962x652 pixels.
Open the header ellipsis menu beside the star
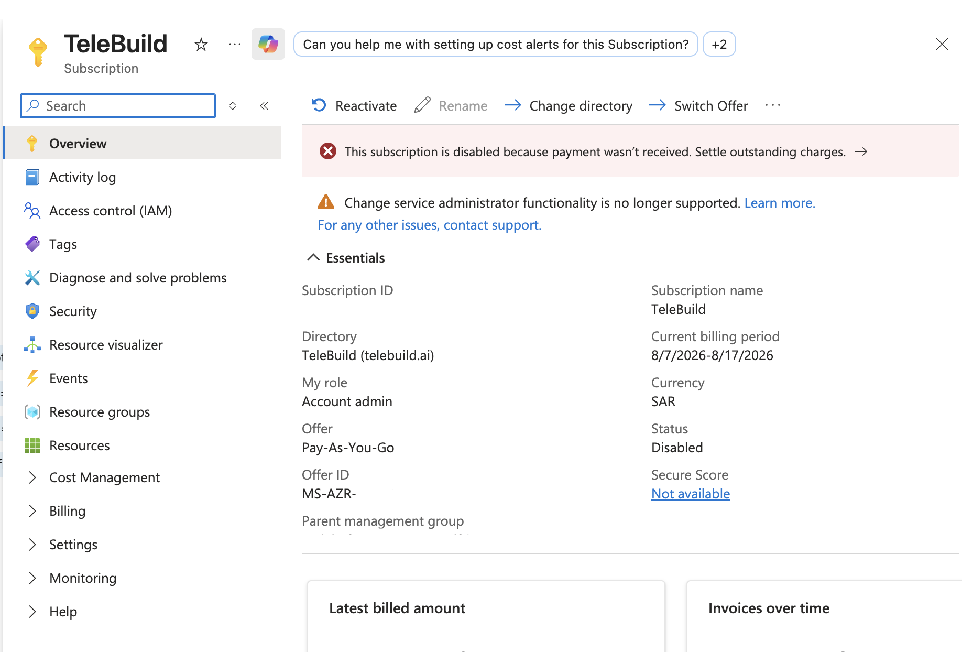[x=235, y=45]
